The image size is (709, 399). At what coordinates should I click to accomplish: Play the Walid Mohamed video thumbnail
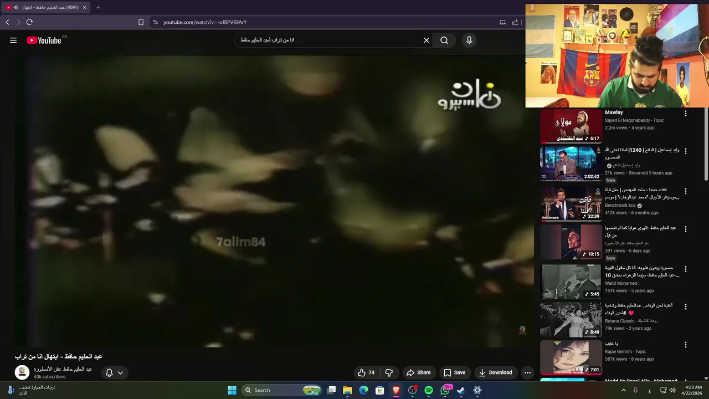[x=571, y=282]
